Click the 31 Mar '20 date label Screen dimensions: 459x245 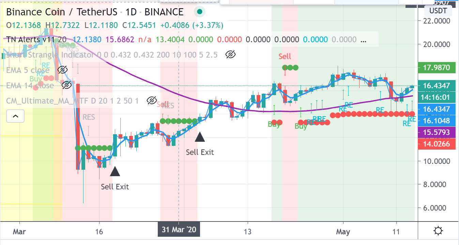point(179,229)
